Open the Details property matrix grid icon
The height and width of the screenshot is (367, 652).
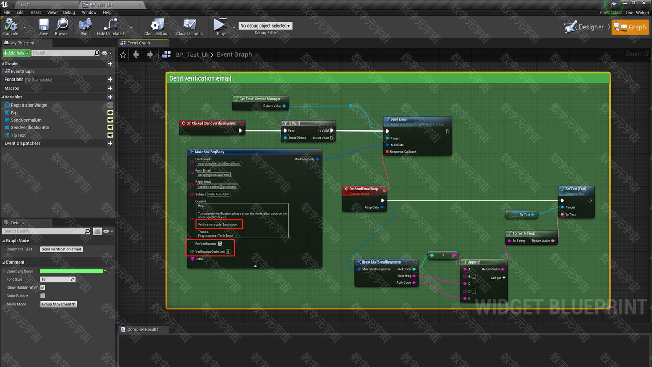click(98, 231)
